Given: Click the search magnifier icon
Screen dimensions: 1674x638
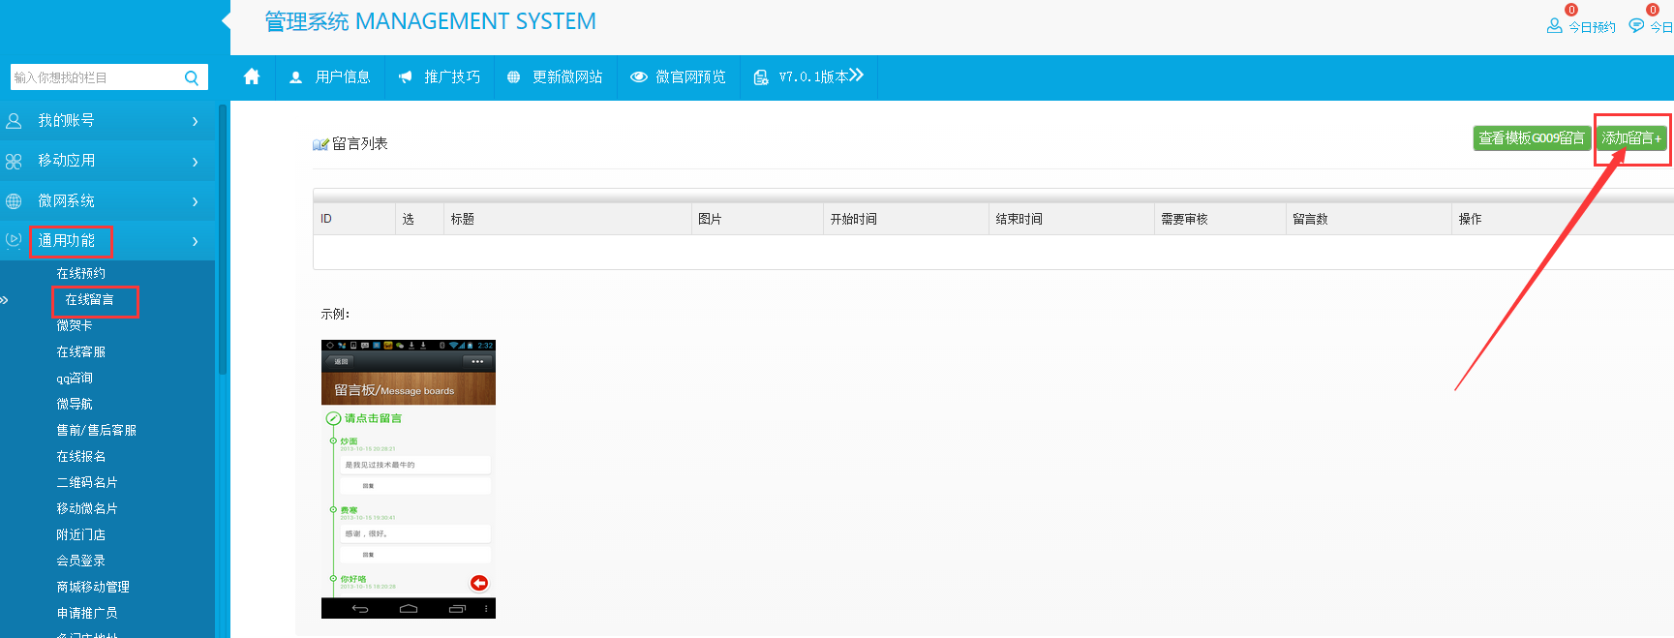Looking at the screenshot, I should click(x=192, y=77).
